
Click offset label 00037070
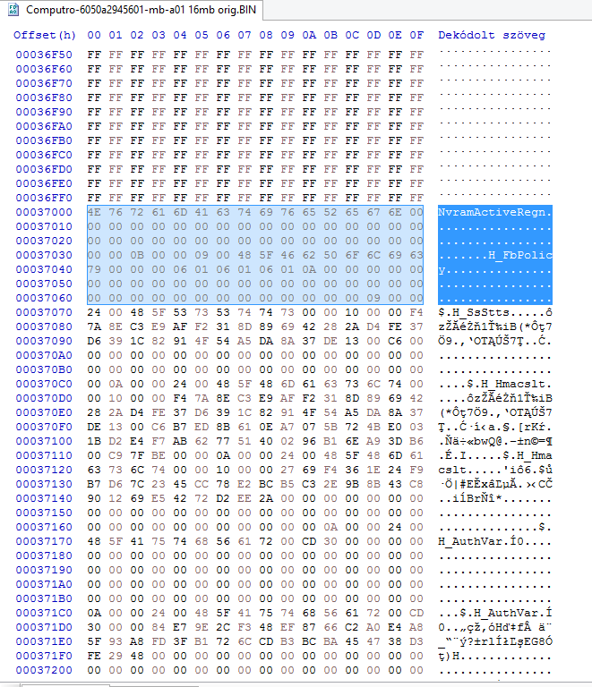[x=44, y=312]
